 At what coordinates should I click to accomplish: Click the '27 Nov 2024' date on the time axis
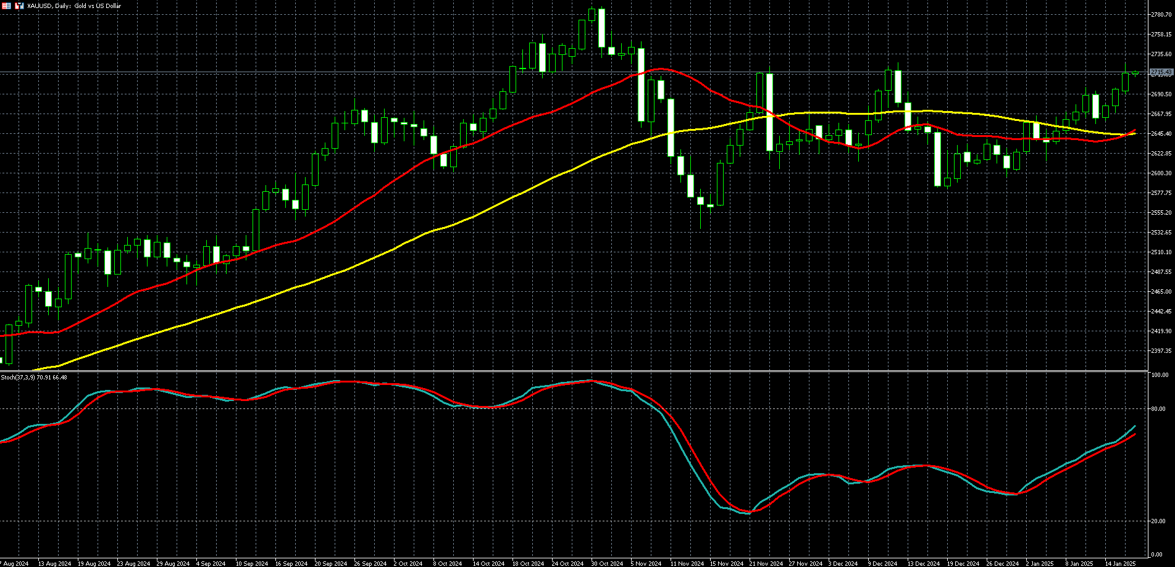click(x=805, y=563)
